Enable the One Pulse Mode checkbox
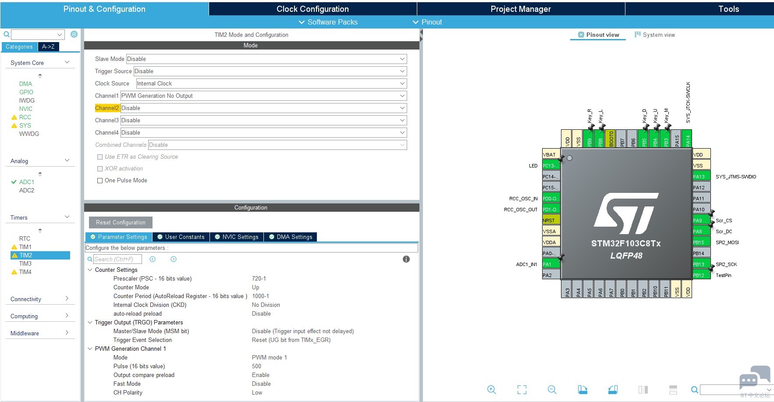 (x=100, y=181)
